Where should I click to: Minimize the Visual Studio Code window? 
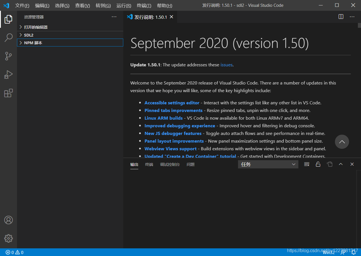pos(320,5)
